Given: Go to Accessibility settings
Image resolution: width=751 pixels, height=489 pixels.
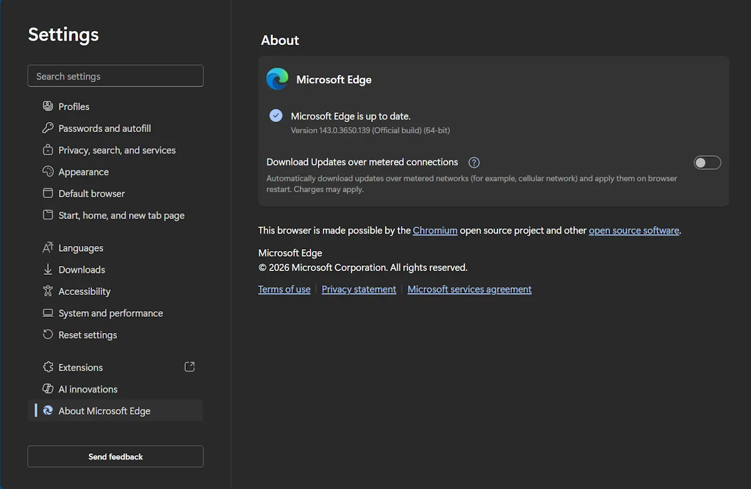Looking at the screenshot, I should click(115, 291).
